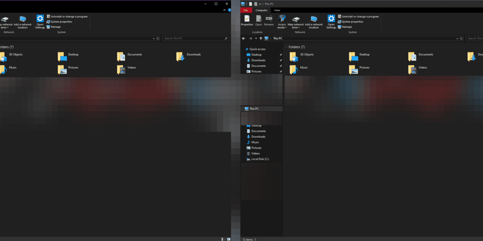Select Videos folder in left window
This screenshot has height=241, width=483.
[126, 69]
